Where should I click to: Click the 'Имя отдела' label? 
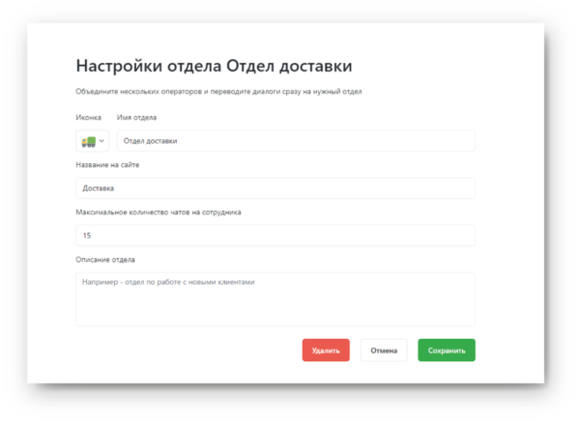click(136, 118)
